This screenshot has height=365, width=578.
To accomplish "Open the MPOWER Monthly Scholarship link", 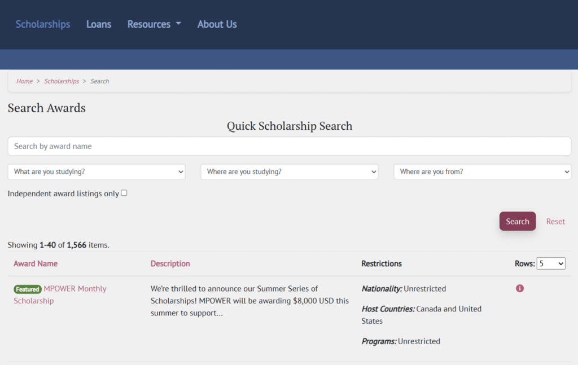I will point(60,294).
